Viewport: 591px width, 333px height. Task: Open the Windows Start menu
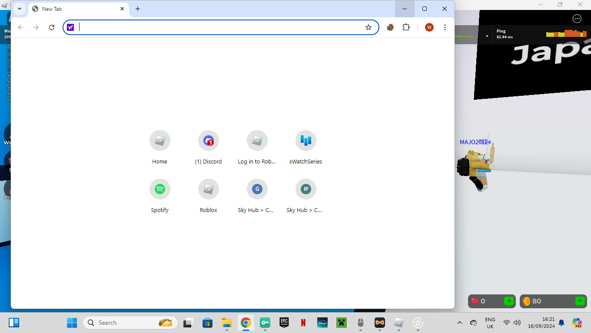[72, 323]
